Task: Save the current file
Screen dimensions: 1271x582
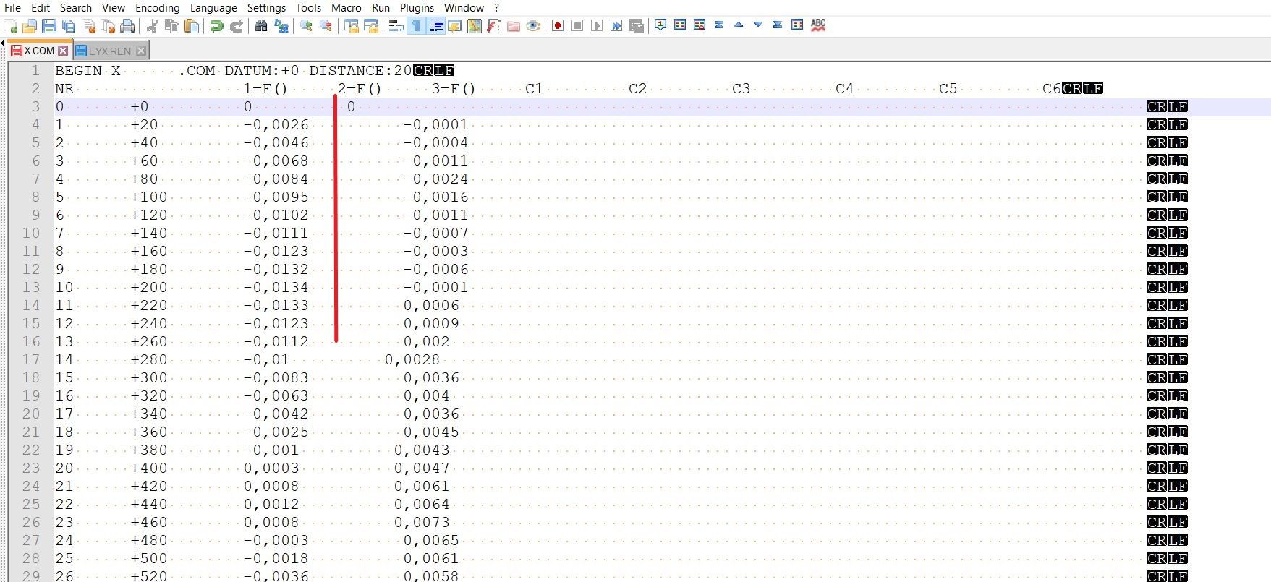Action: point(49,27)
